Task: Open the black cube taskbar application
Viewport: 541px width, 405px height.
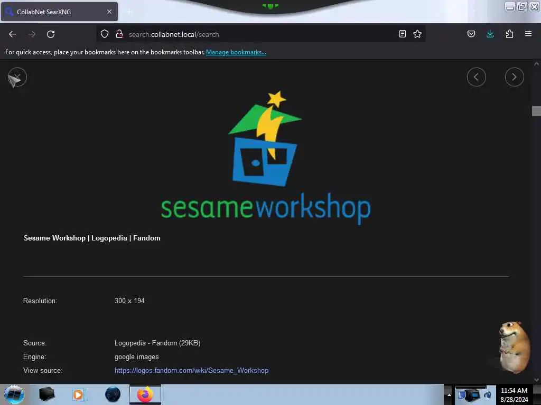Action: click(46, 394)
